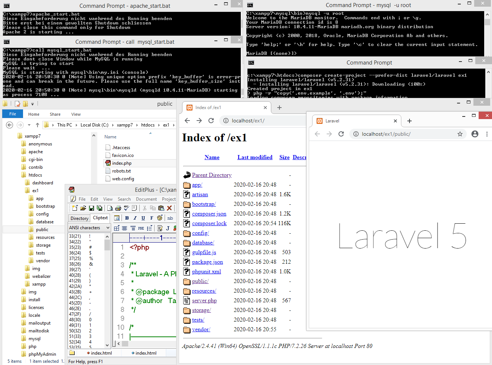Screen dimensions: 492x365
Task: Open the composer.json link
Action: 209,214
